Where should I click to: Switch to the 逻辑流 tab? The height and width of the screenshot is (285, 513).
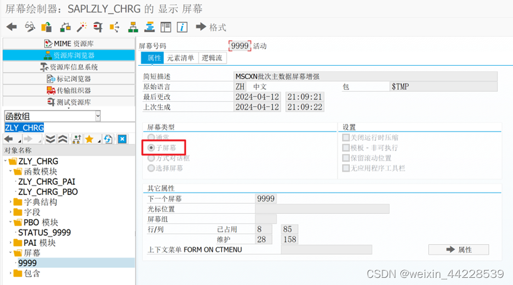pos(212,58)
